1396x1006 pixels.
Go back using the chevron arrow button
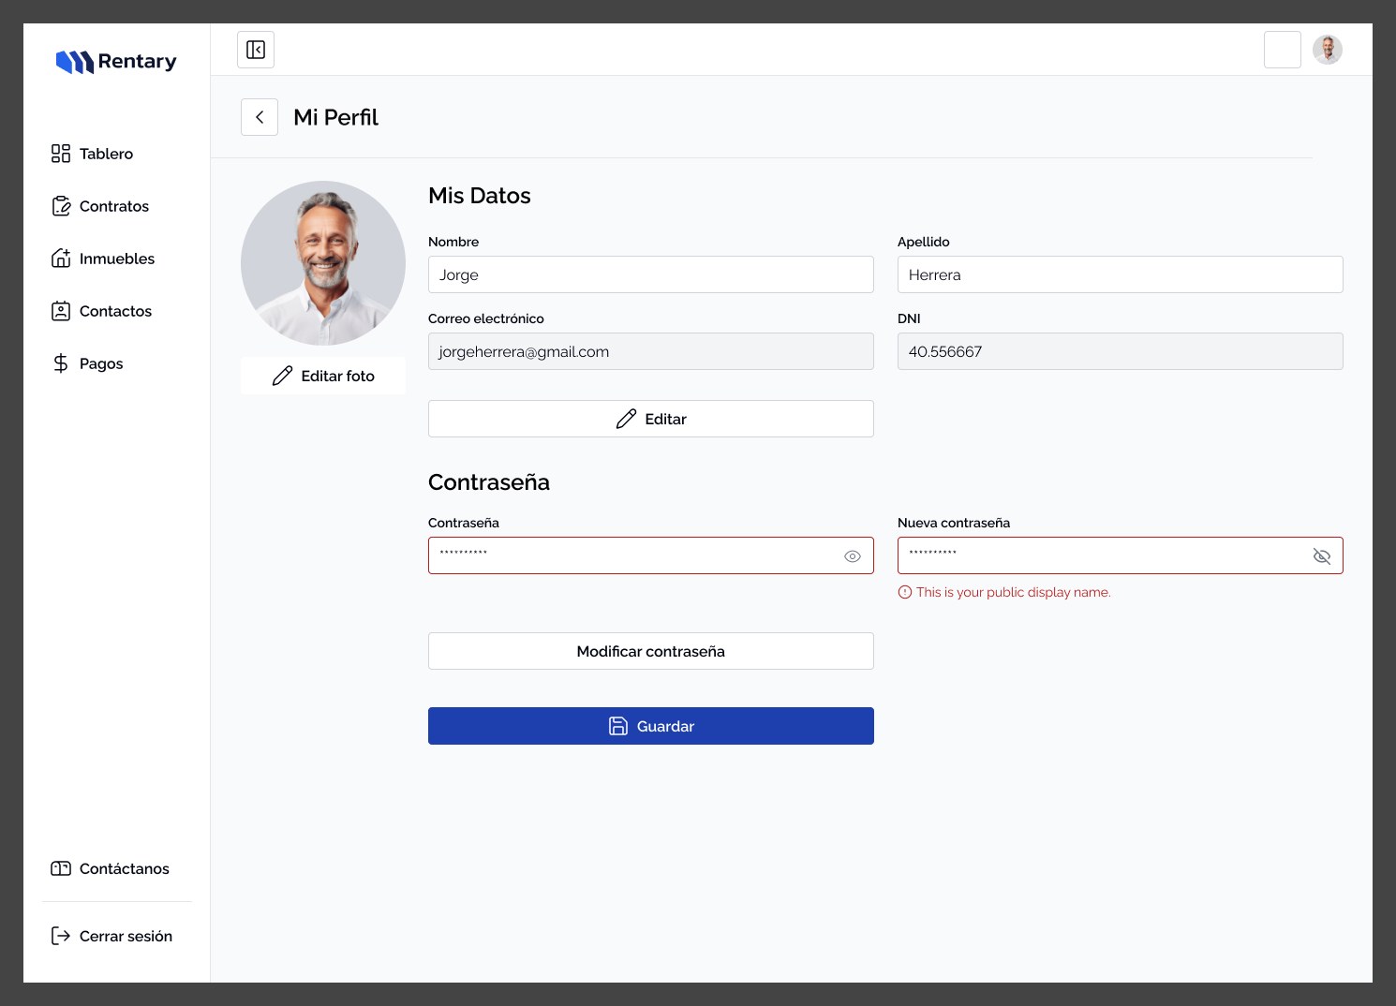coord(260,117)
